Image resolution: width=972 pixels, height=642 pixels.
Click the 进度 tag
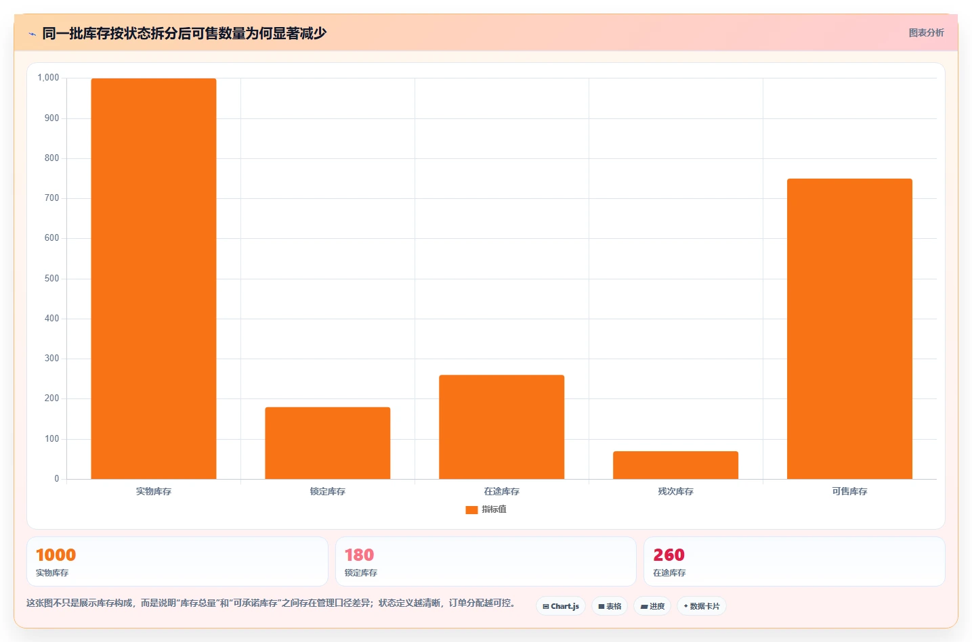click(x=652, y=606)
